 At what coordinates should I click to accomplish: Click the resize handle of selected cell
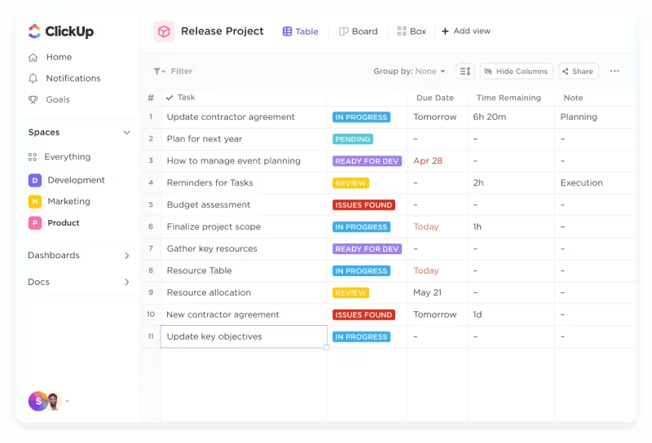coord(327,348)
